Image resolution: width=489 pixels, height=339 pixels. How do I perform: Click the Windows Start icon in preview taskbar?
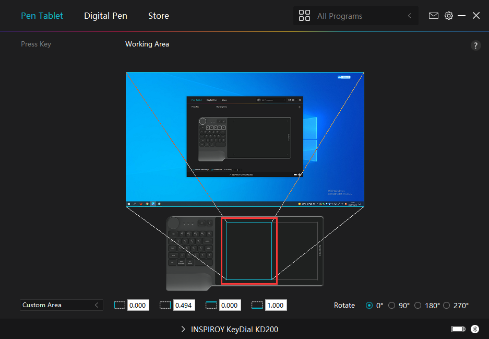tap(129, 204)
